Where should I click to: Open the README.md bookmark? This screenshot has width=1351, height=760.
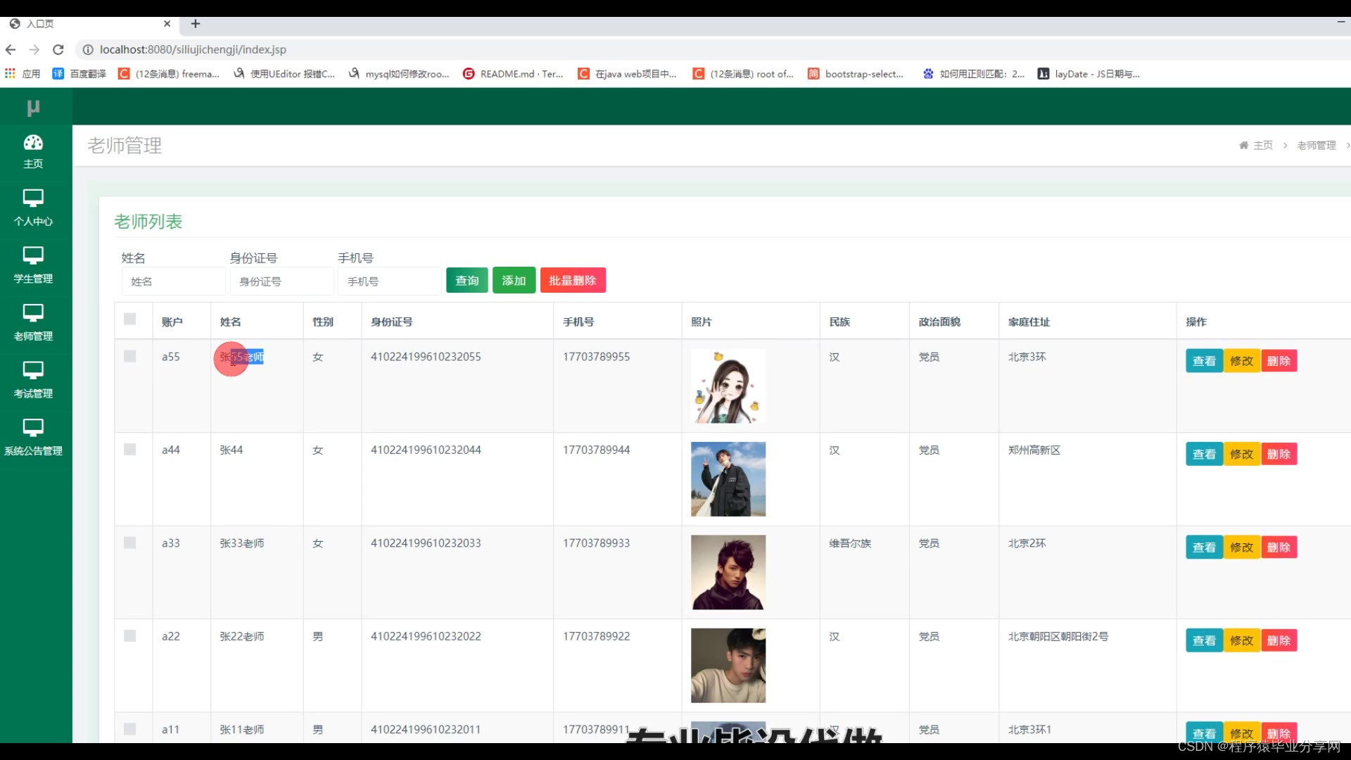click(x=513, y=73)
